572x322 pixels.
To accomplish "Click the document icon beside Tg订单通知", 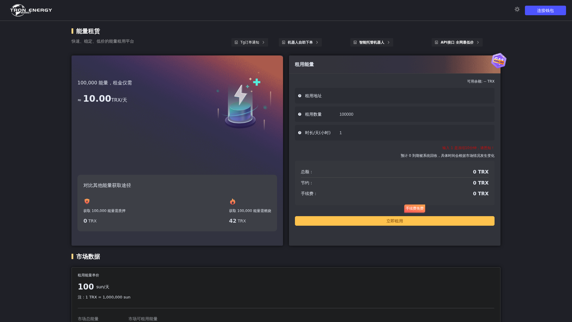I will pyautogui.click(x=236, y=42).
